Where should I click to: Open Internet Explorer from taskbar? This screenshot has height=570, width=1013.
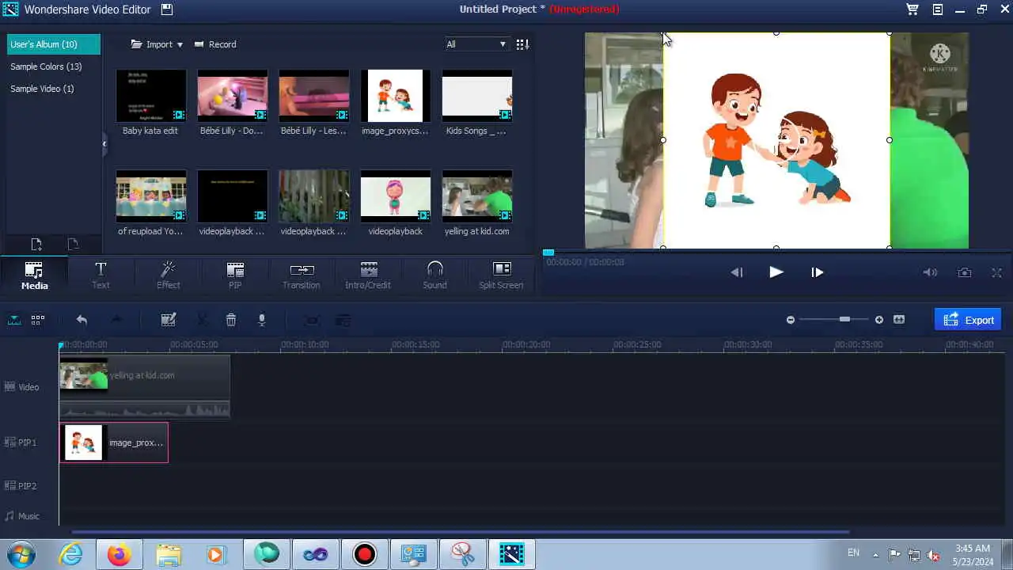70,554
